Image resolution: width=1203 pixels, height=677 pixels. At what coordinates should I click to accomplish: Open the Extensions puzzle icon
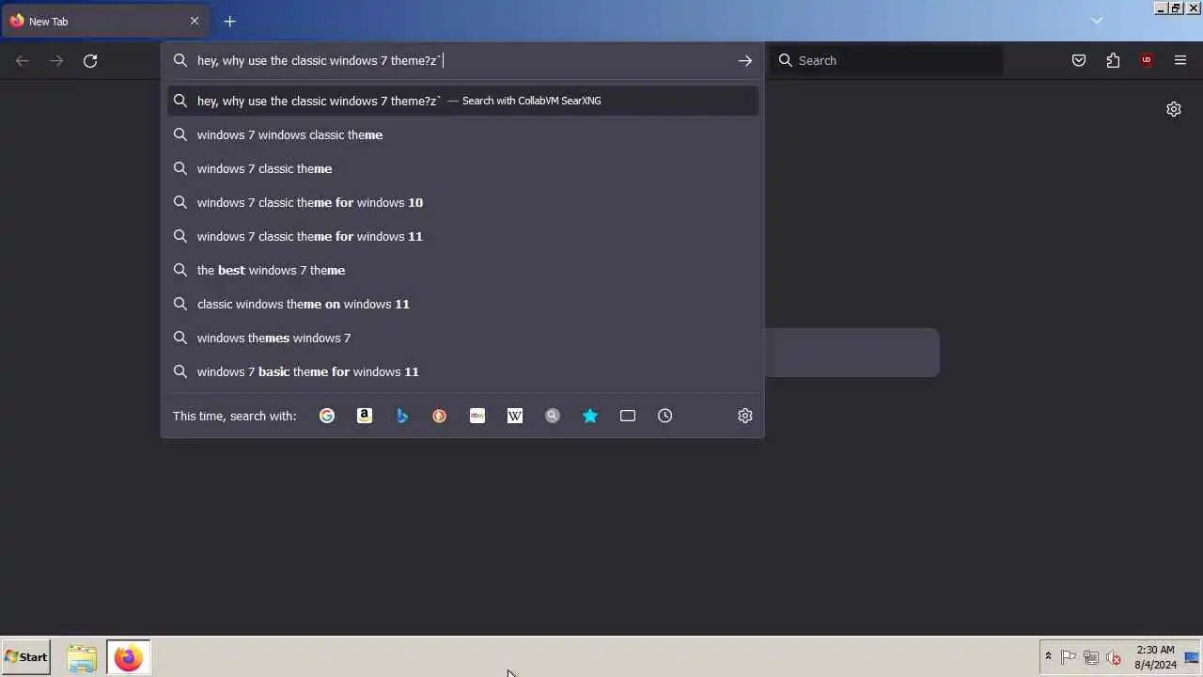(1113, 61)
